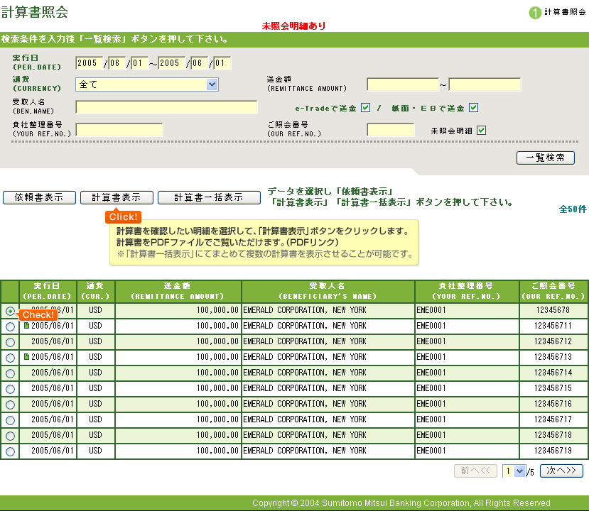The height and width of the screenshot is (511, 589).
Task: Open the page number dropdown
Action: point(514,471)
